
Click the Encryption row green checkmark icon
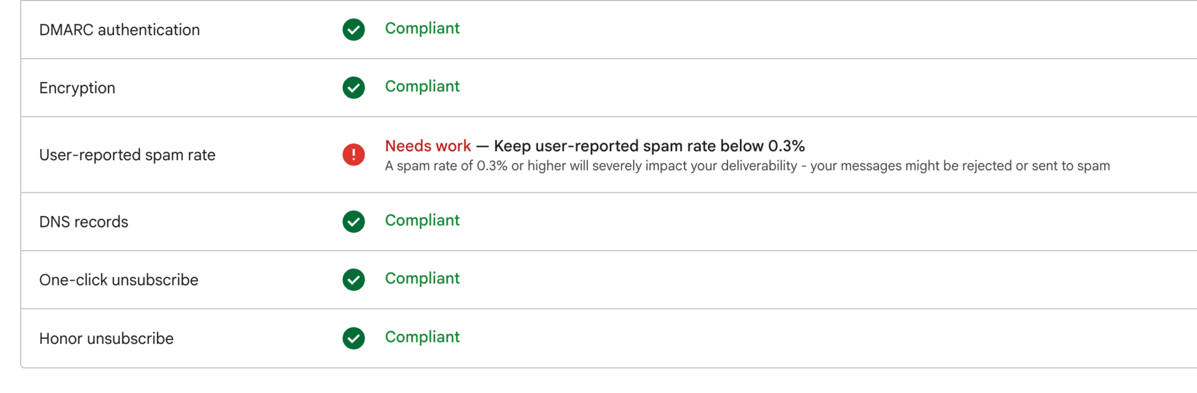click(353, 88)
